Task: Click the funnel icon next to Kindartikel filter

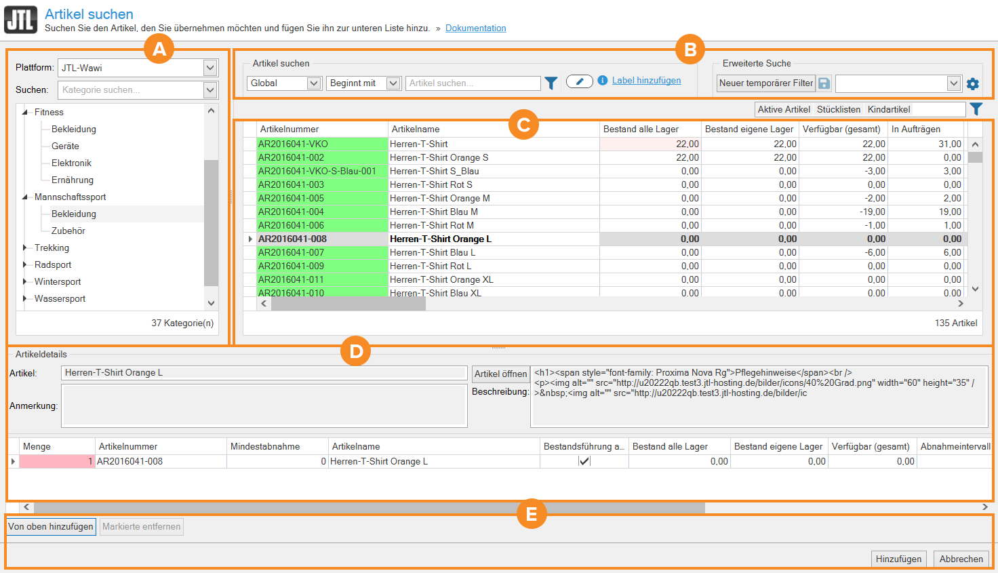Action: click(x=976, y=109)
